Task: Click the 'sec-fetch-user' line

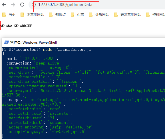Action: 32,118
